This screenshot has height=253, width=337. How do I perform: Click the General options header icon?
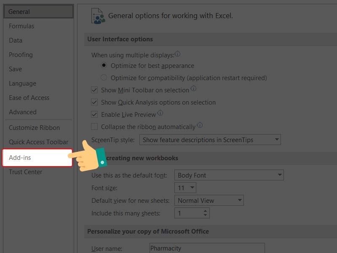[x=98, y=16]
